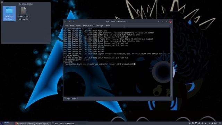The image size is (222, 125).
Task: Click the Desktop Folder widget title
Action: point(26,4)
